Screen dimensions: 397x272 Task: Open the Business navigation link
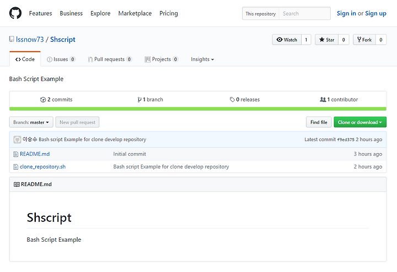tap(71, 13)
